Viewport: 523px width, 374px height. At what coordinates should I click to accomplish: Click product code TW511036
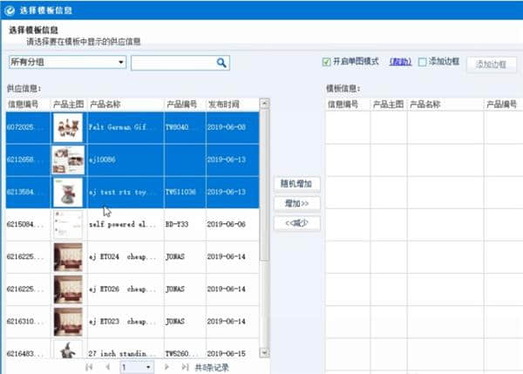(x=180, y=192)
